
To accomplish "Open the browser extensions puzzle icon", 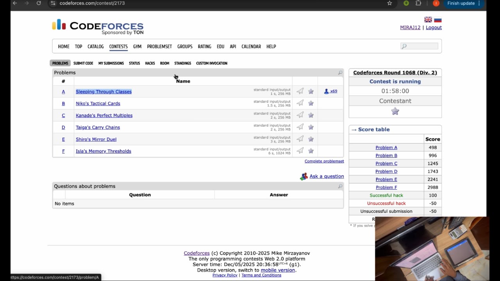I will 418,3.
